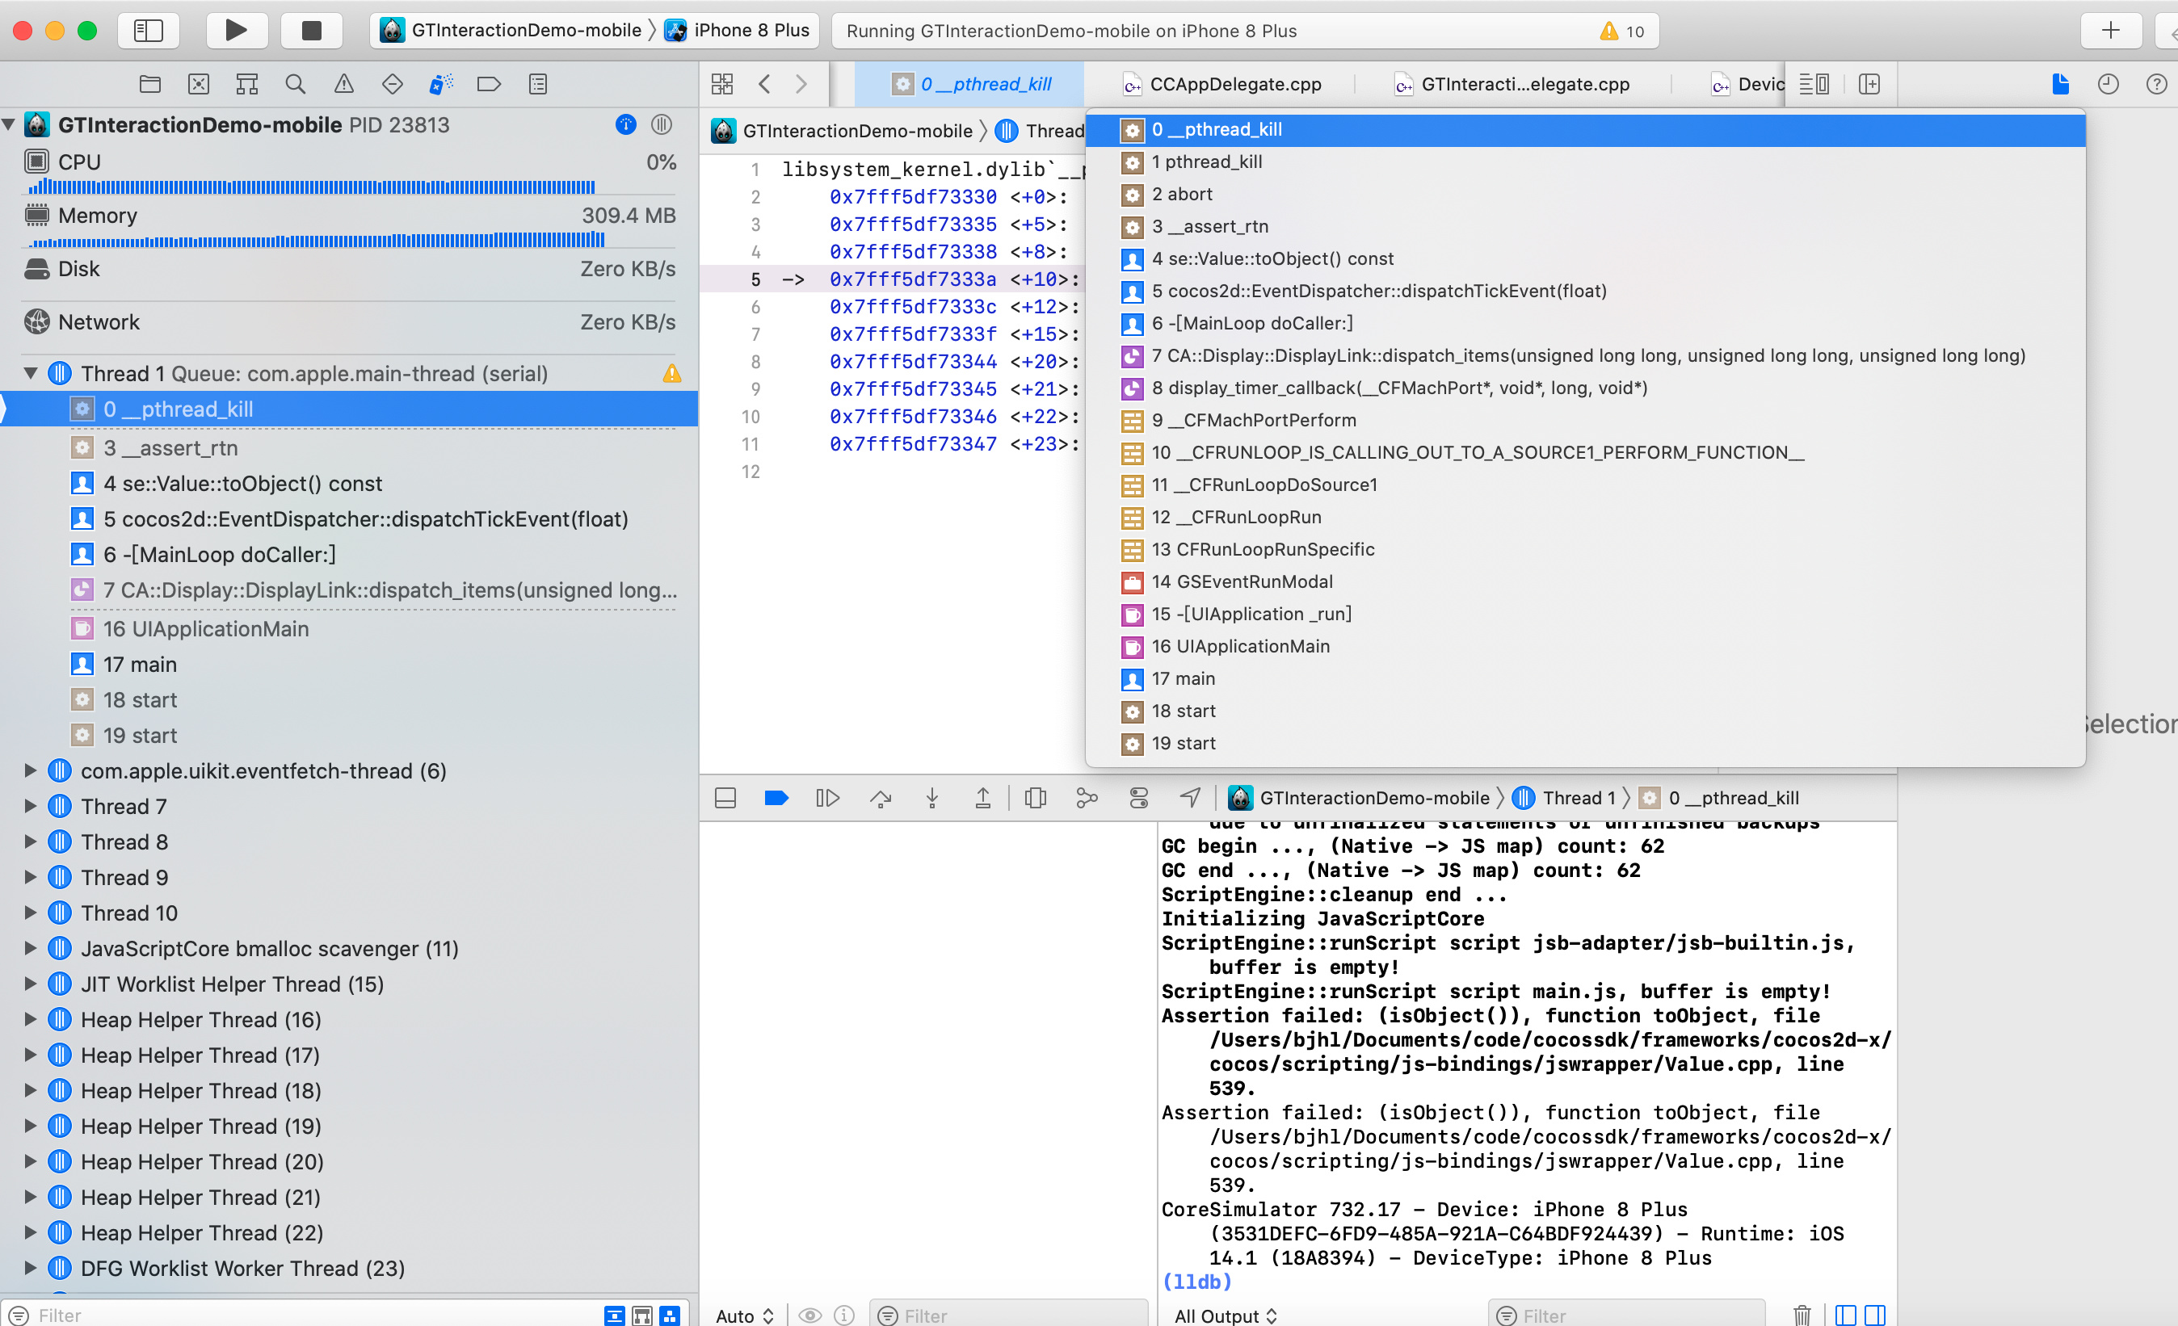Collapse the Thread 1 disclosure triangle
Image resolution: width=2178 pixels, height=1326 pixels.
point(31,374)
